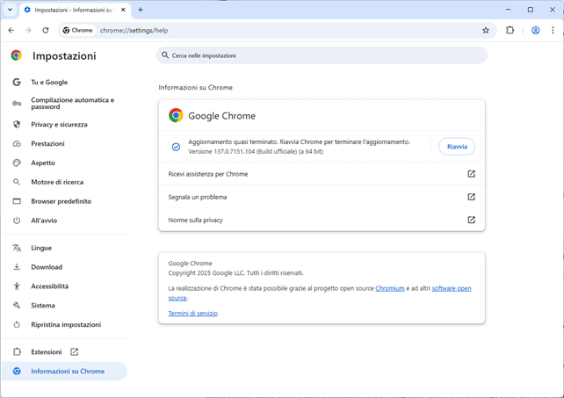Click the Chrome site info chip
Image resolution: width=564 pixels, height=398 pixels.
77,30
